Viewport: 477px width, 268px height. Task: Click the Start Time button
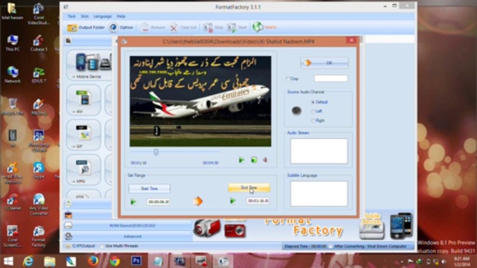coord(149,188)
